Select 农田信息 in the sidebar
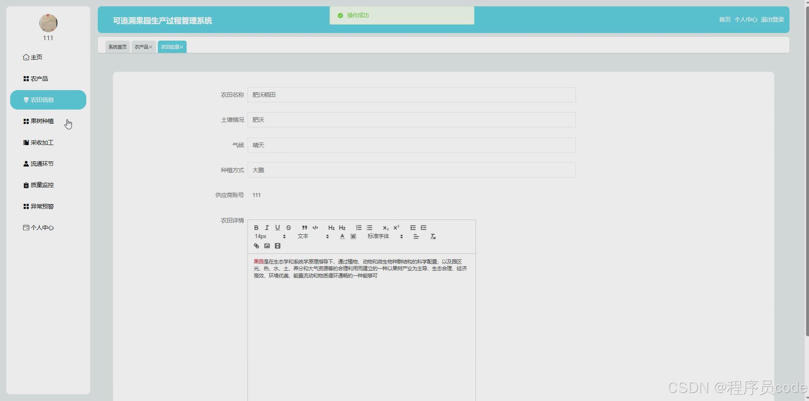 tap(48, 100)
